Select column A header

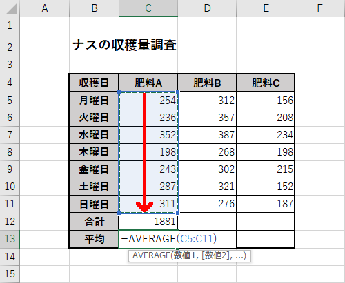point(45,8)
